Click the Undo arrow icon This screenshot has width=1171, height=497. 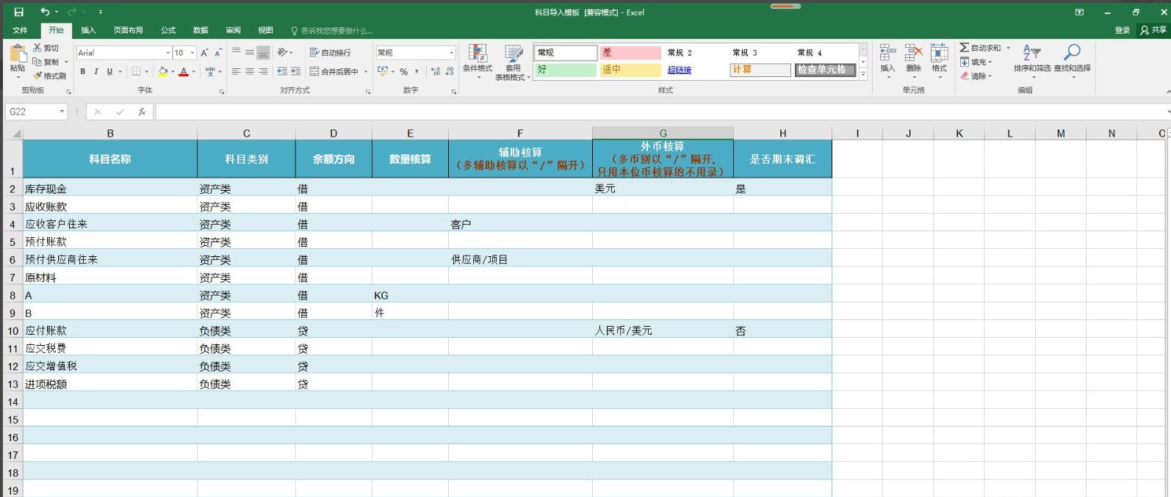click(x=46, y=12)
